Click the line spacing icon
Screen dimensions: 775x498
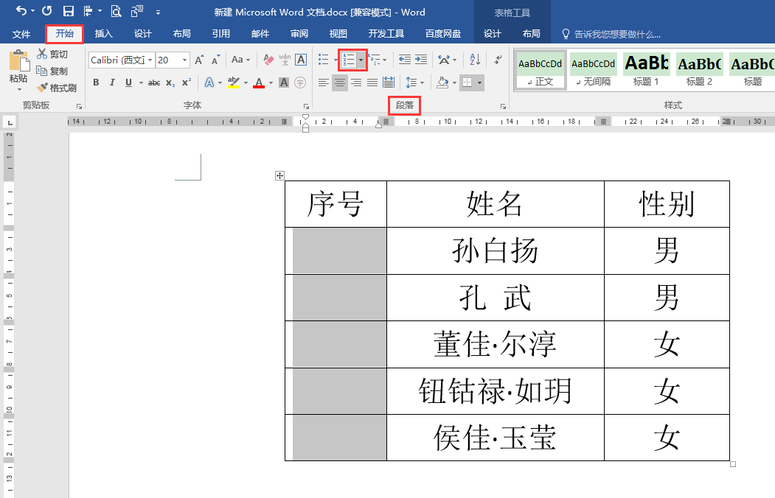click(411, 83)
